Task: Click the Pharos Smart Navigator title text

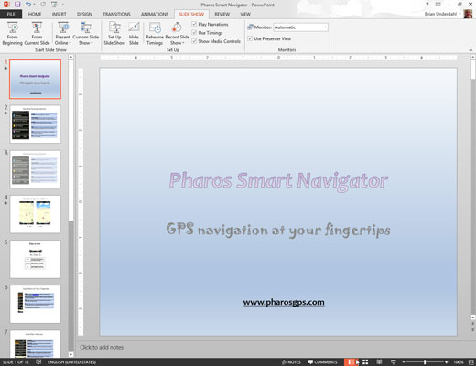Action: click(278, 181)
